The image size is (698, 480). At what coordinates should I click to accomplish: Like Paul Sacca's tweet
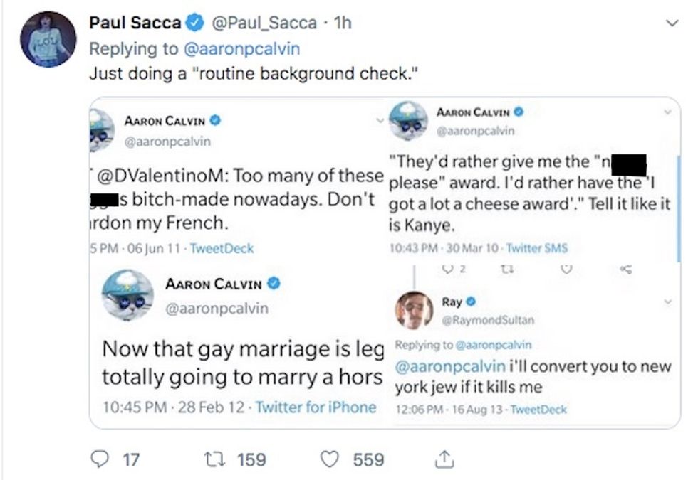(x=329, y=460)
